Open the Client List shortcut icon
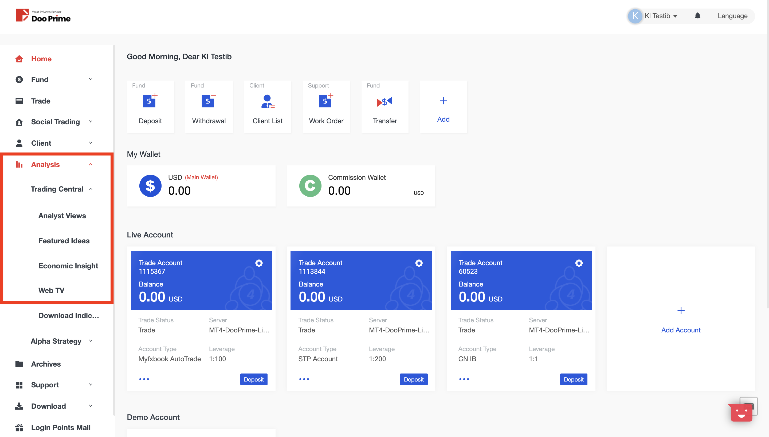This screenshot has width=769, height=437. [x=267, y=101]
